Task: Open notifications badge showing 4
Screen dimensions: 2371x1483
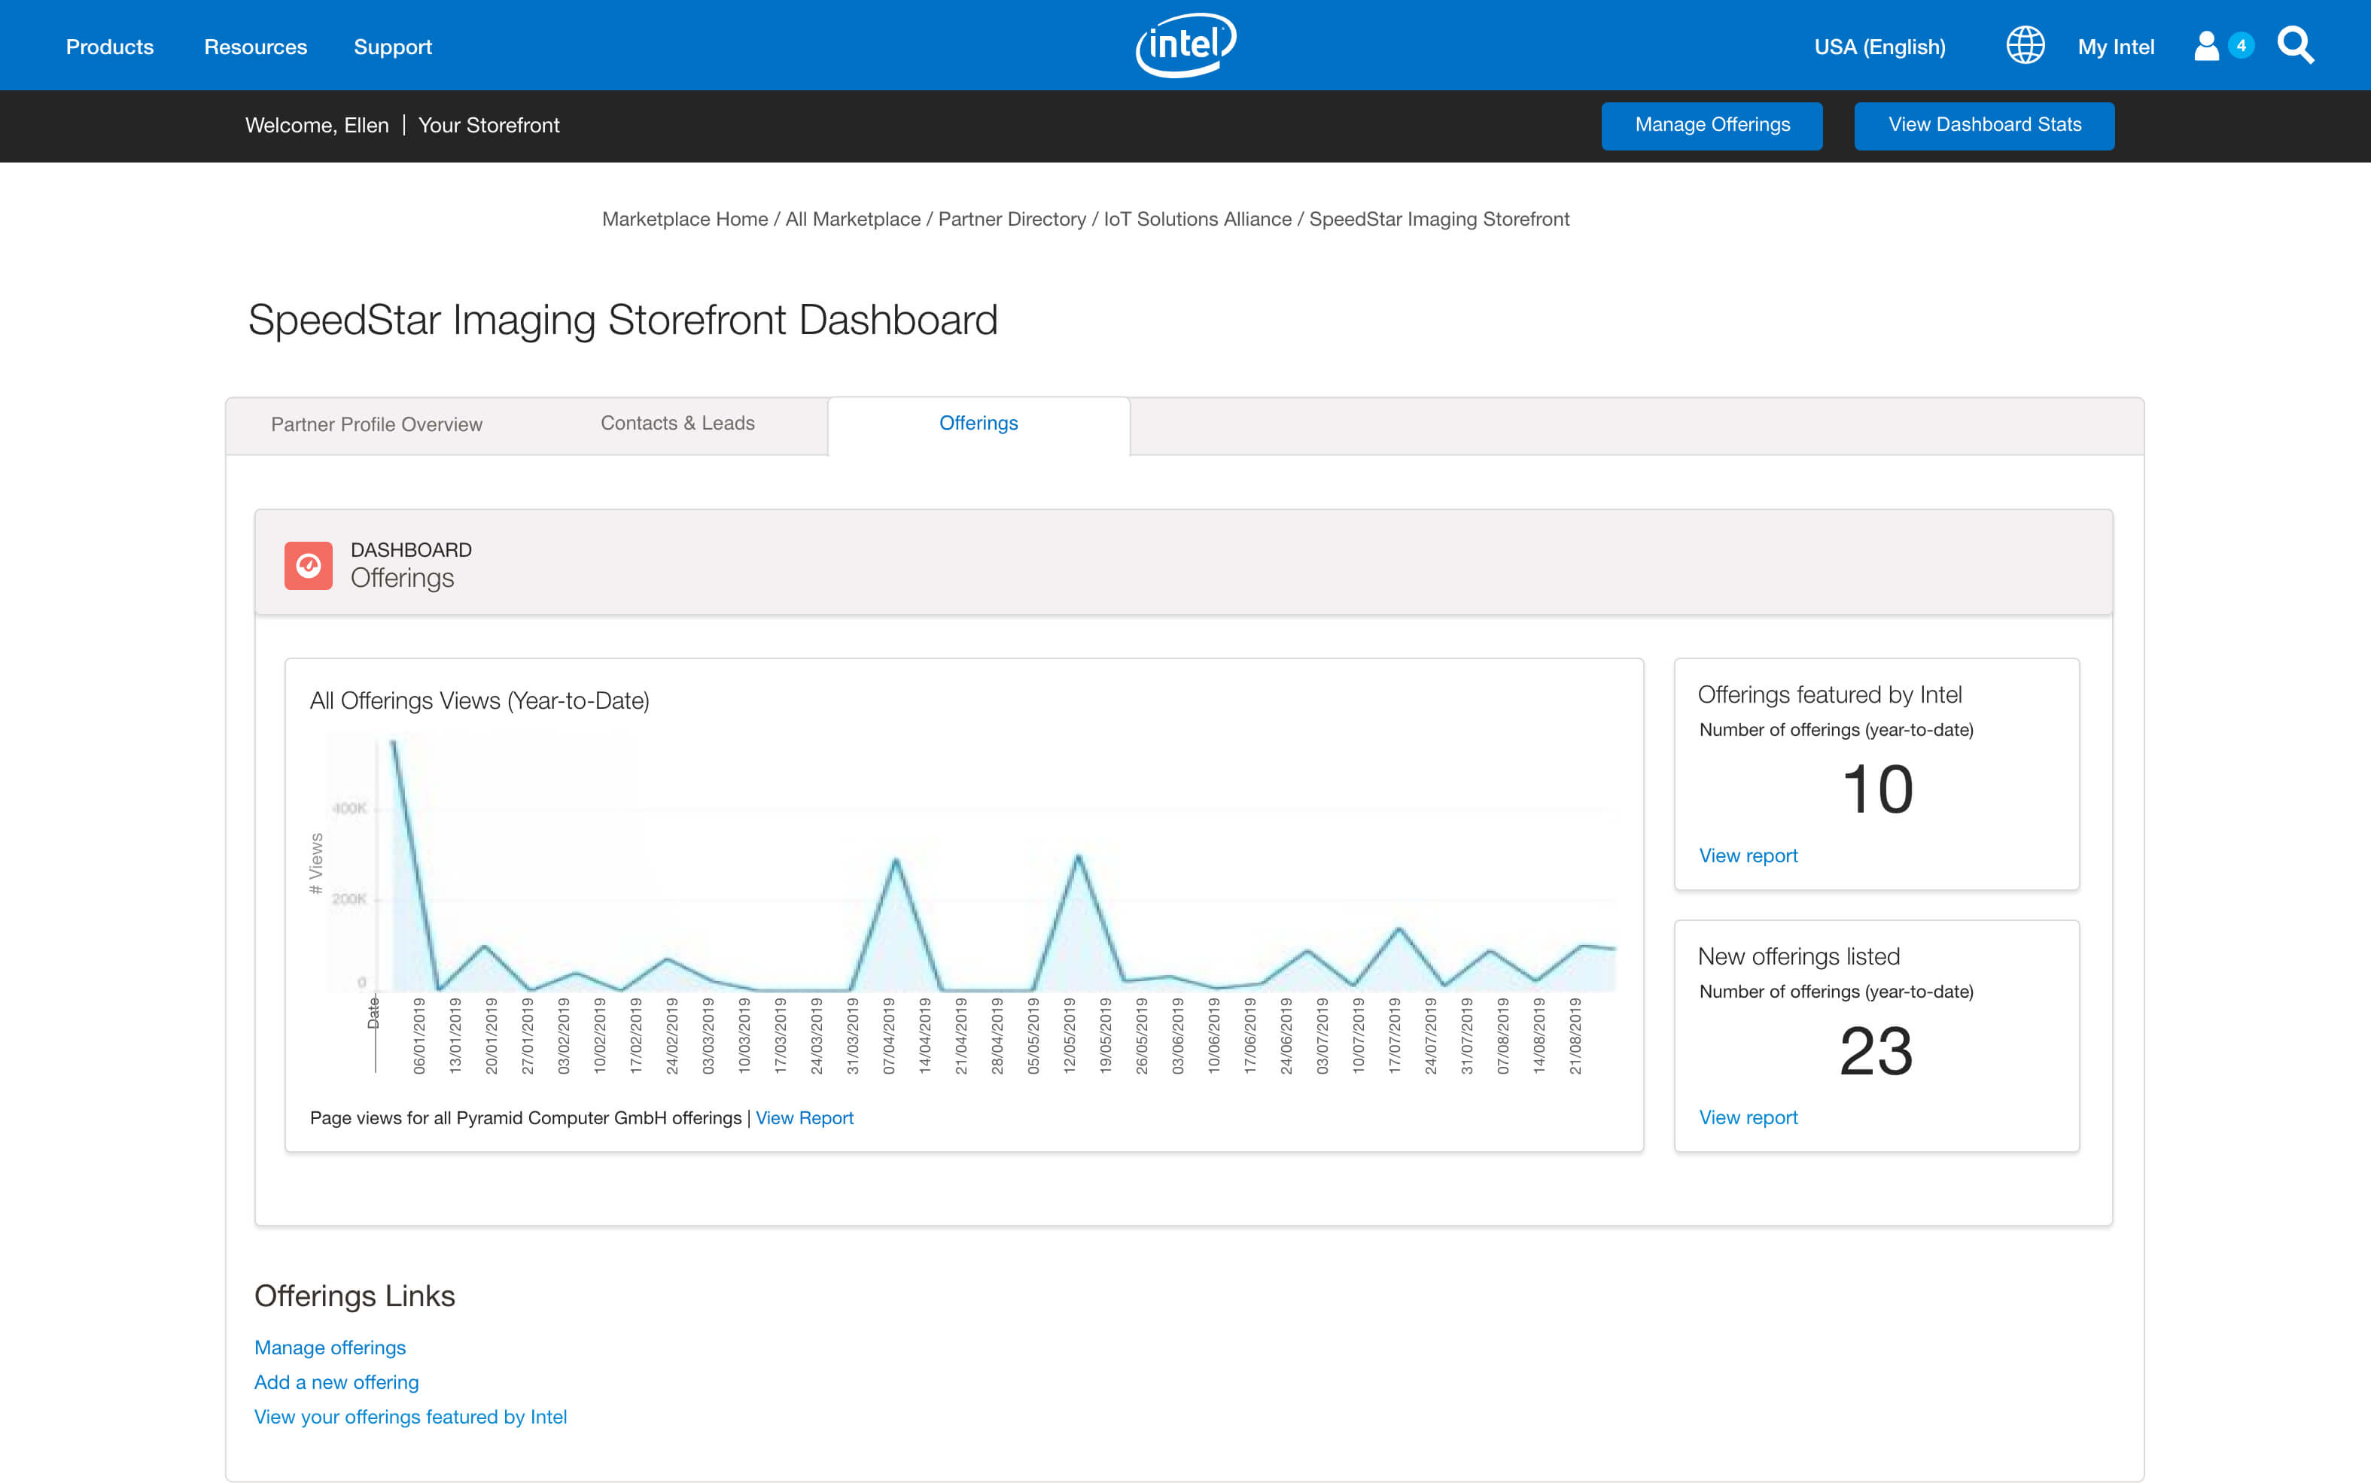Action: (2241, 45)
